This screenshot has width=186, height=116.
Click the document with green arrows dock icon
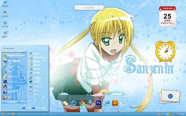point(65,103)
